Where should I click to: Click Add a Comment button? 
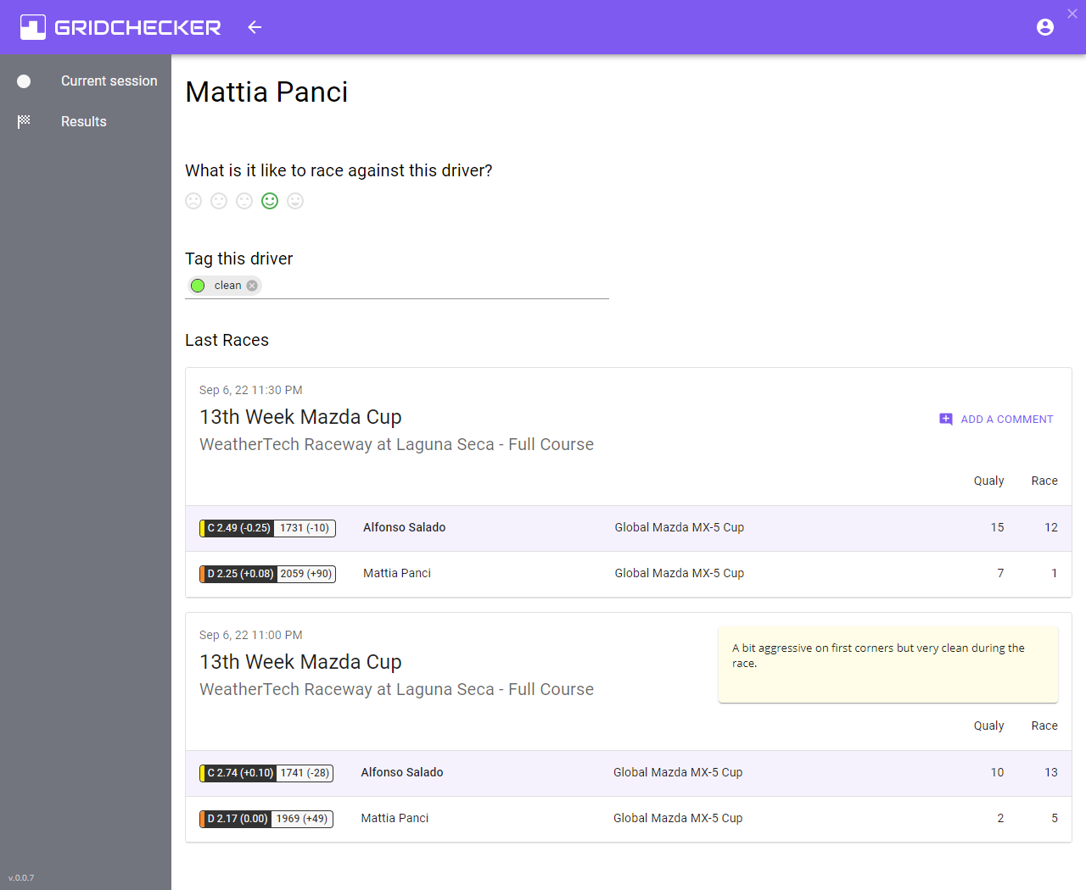pyautogui.click(x=996, y=420)
